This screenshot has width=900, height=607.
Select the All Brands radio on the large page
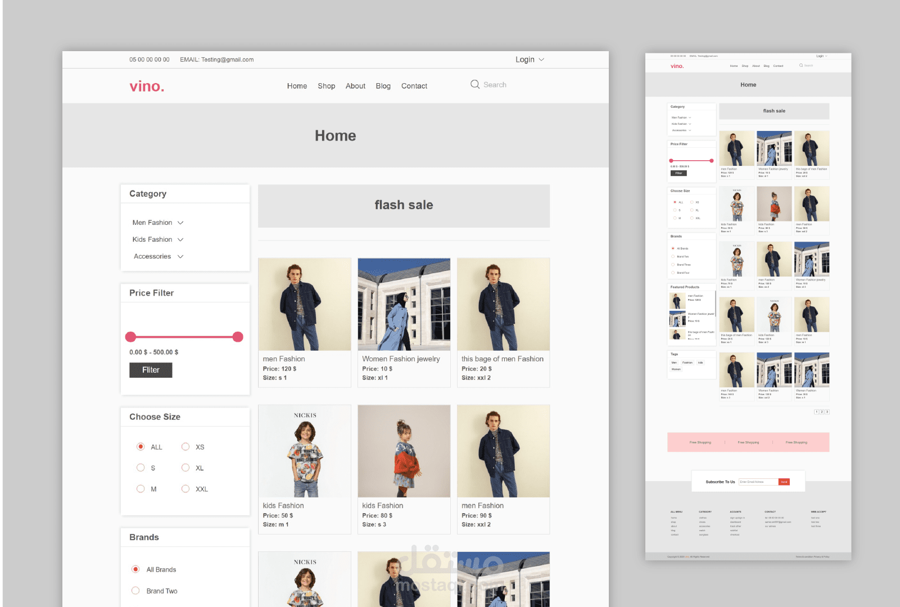[135, 569]
